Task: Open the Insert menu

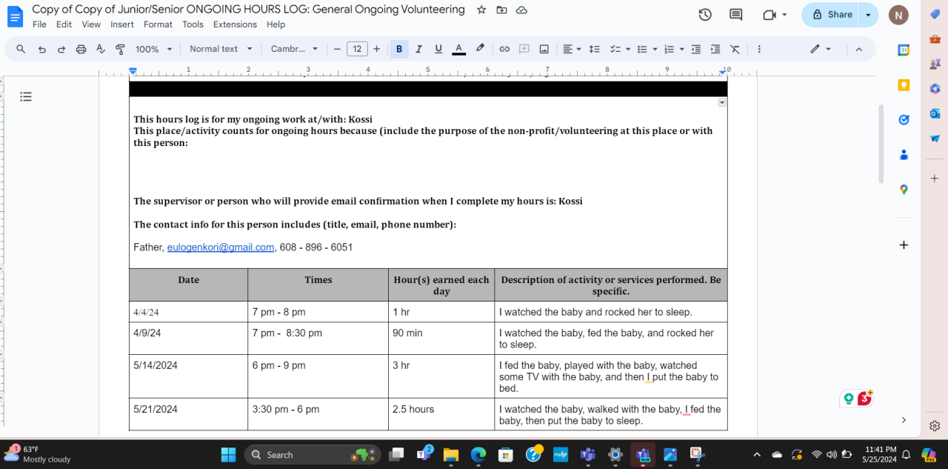Action: tap(122, 24)
